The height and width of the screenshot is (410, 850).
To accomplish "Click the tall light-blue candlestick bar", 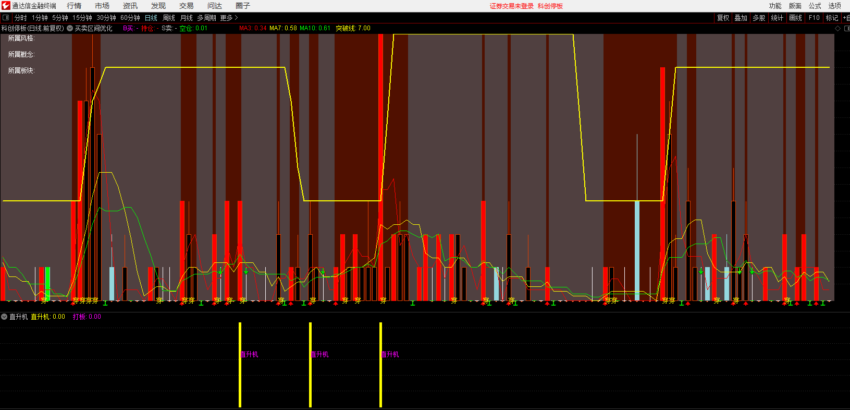I will point(637,250).
